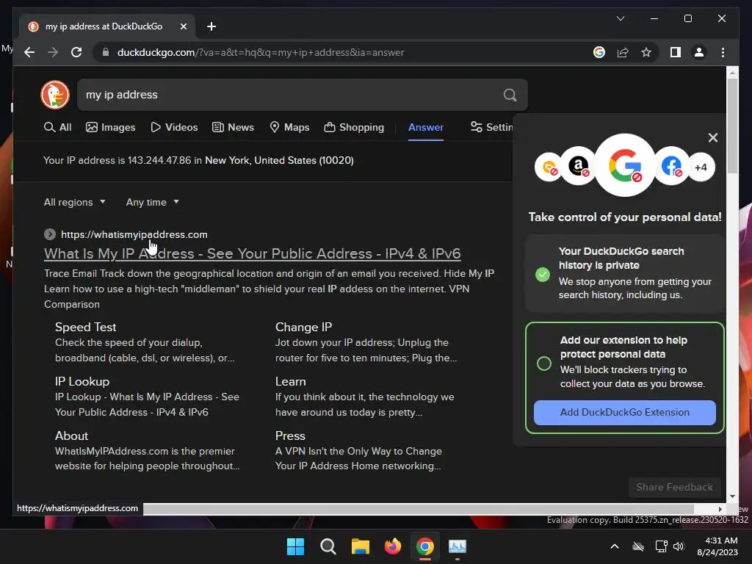Viewport: 752px width, 564px height.
Task: Open Firefox from the taskbar
Action: point(393,546)
